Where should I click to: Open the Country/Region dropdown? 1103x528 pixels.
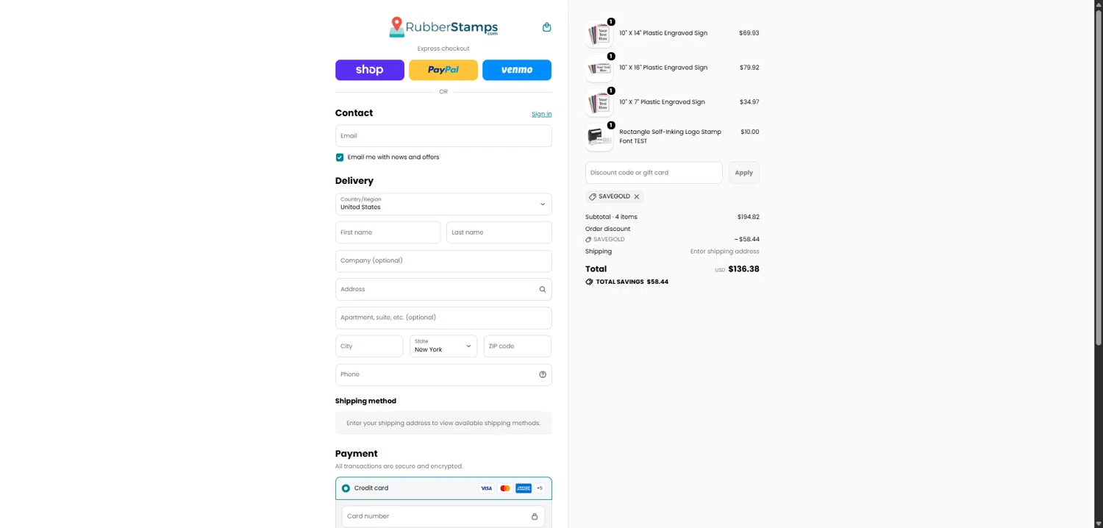coord(443,204)
